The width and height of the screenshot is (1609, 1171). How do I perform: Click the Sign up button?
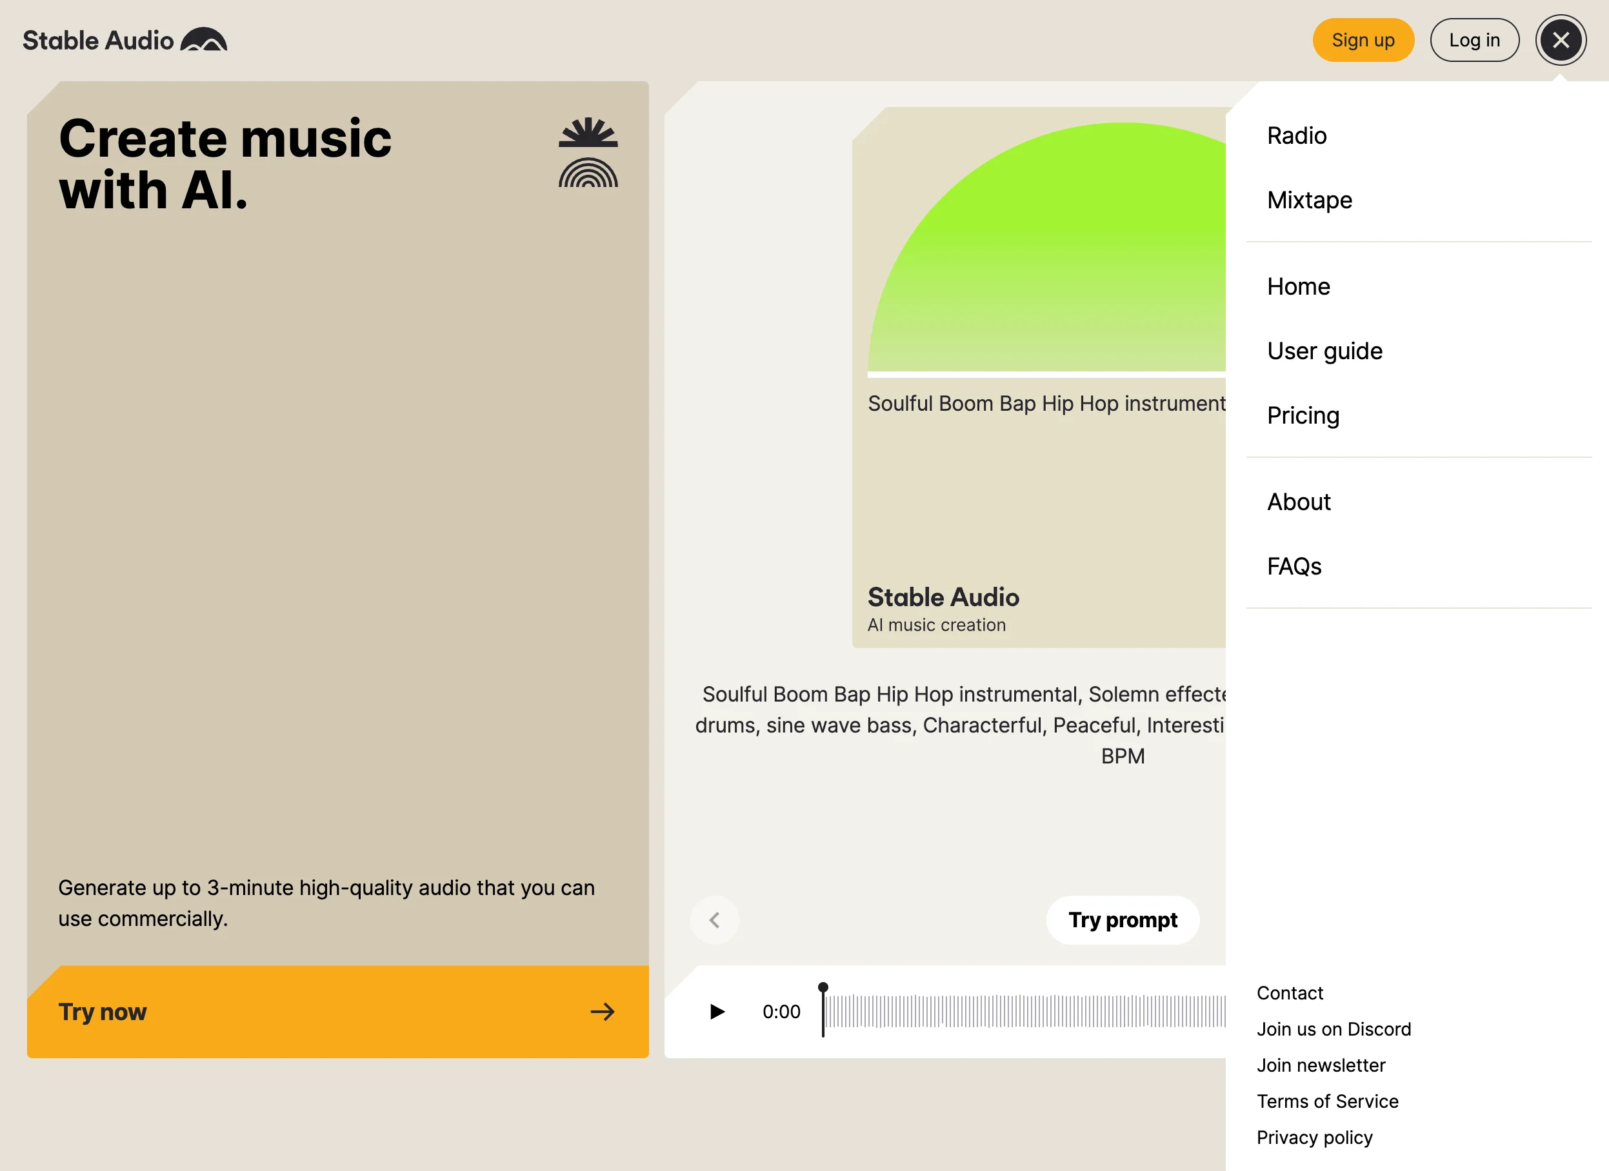click(x=1362, y=40)
